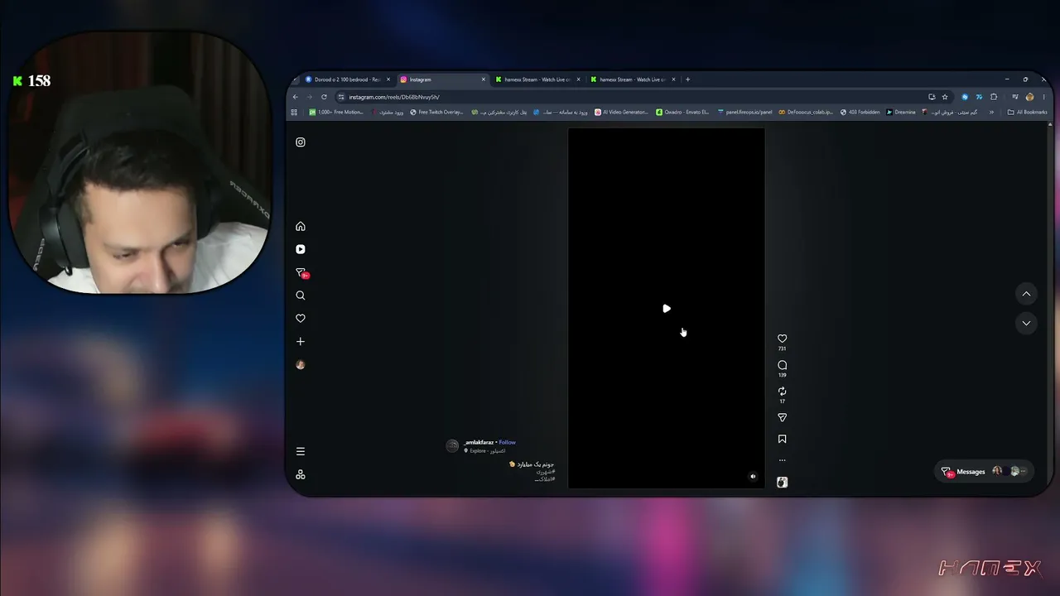
Task: Open the 1,000+ Free Motion bookmark
Action: pyautogui.click(x=336, y=112)
